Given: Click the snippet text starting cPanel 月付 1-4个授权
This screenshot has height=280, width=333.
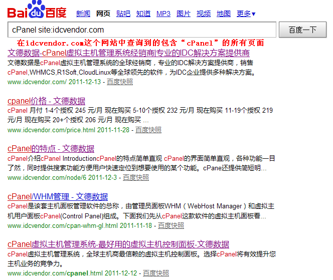Looking at the screenshot, I should (x=140, y=115).
